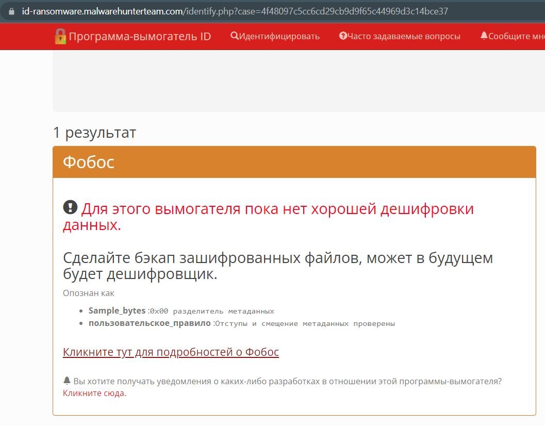The width and height of the screenshot is (545, 426).
Task: Click the padlock icon in the address bar
Action: (x=11, y=11)
